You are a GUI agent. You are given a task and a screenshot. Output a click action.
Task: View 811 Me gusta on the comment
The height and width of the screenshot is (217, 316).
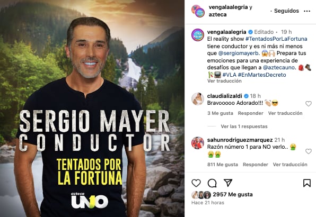pyautogui.click(x=223, y=165)
